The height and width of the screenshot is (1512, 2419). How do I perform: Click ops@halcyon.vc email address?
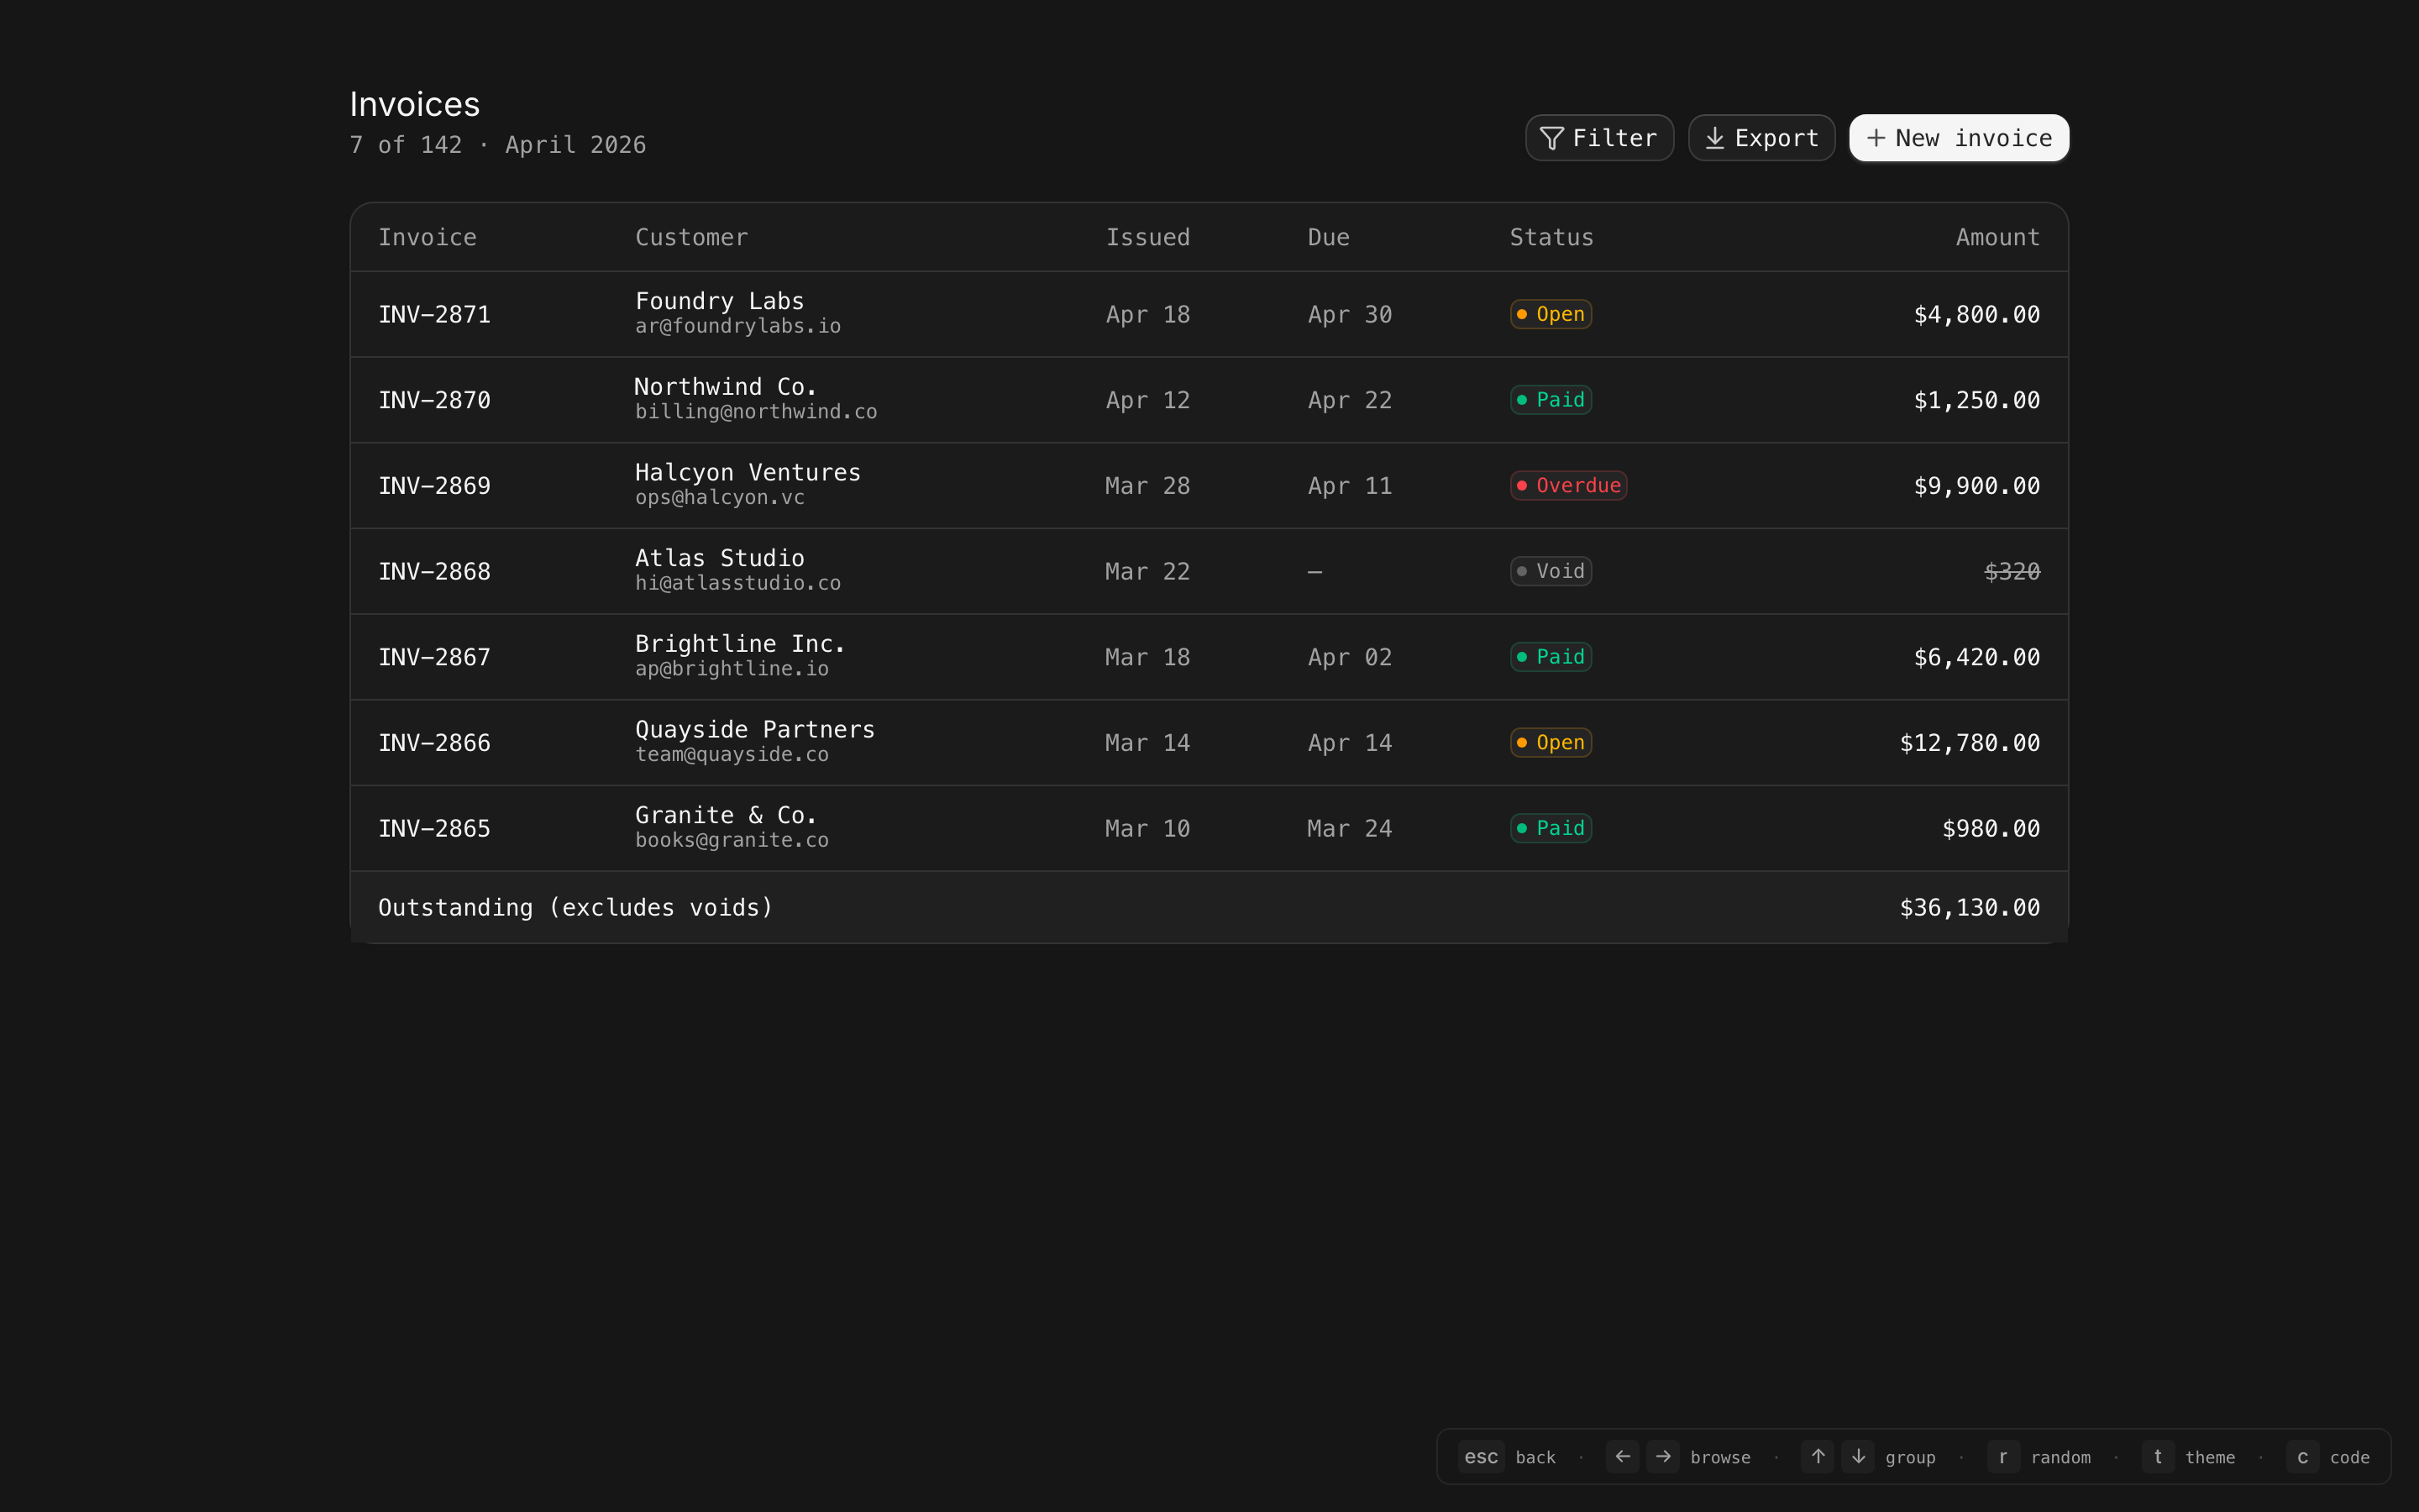pyautogui.click(x=719, y=498)
